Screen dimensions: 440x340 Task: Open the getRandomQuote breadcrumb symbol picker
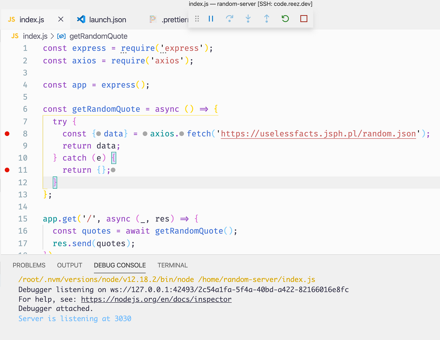pyautogui.click(x=98, y=36)
